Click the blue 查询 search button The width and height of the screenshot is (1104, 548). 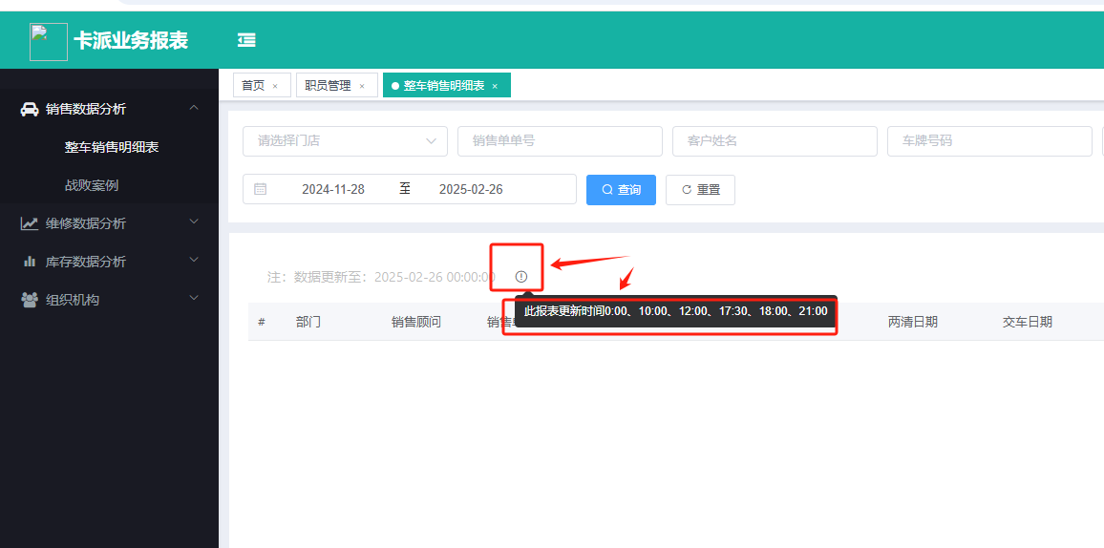pyautogui.click(x=621, y=189)
